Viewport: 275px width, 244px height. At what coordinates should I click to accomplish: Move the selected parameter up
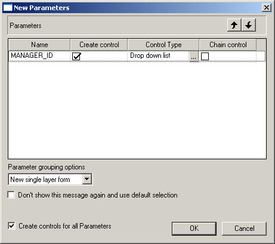[x=234, y=25]
